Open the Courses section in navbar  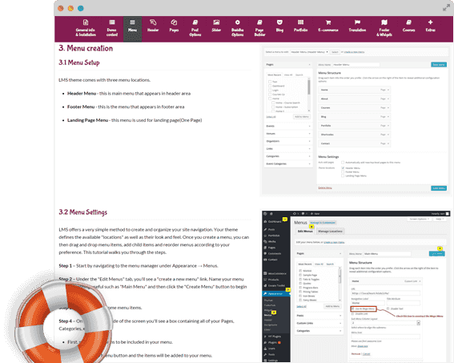pos(408,26)
